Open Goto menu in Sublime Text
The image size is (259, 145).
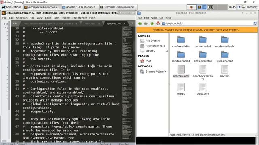48,18
